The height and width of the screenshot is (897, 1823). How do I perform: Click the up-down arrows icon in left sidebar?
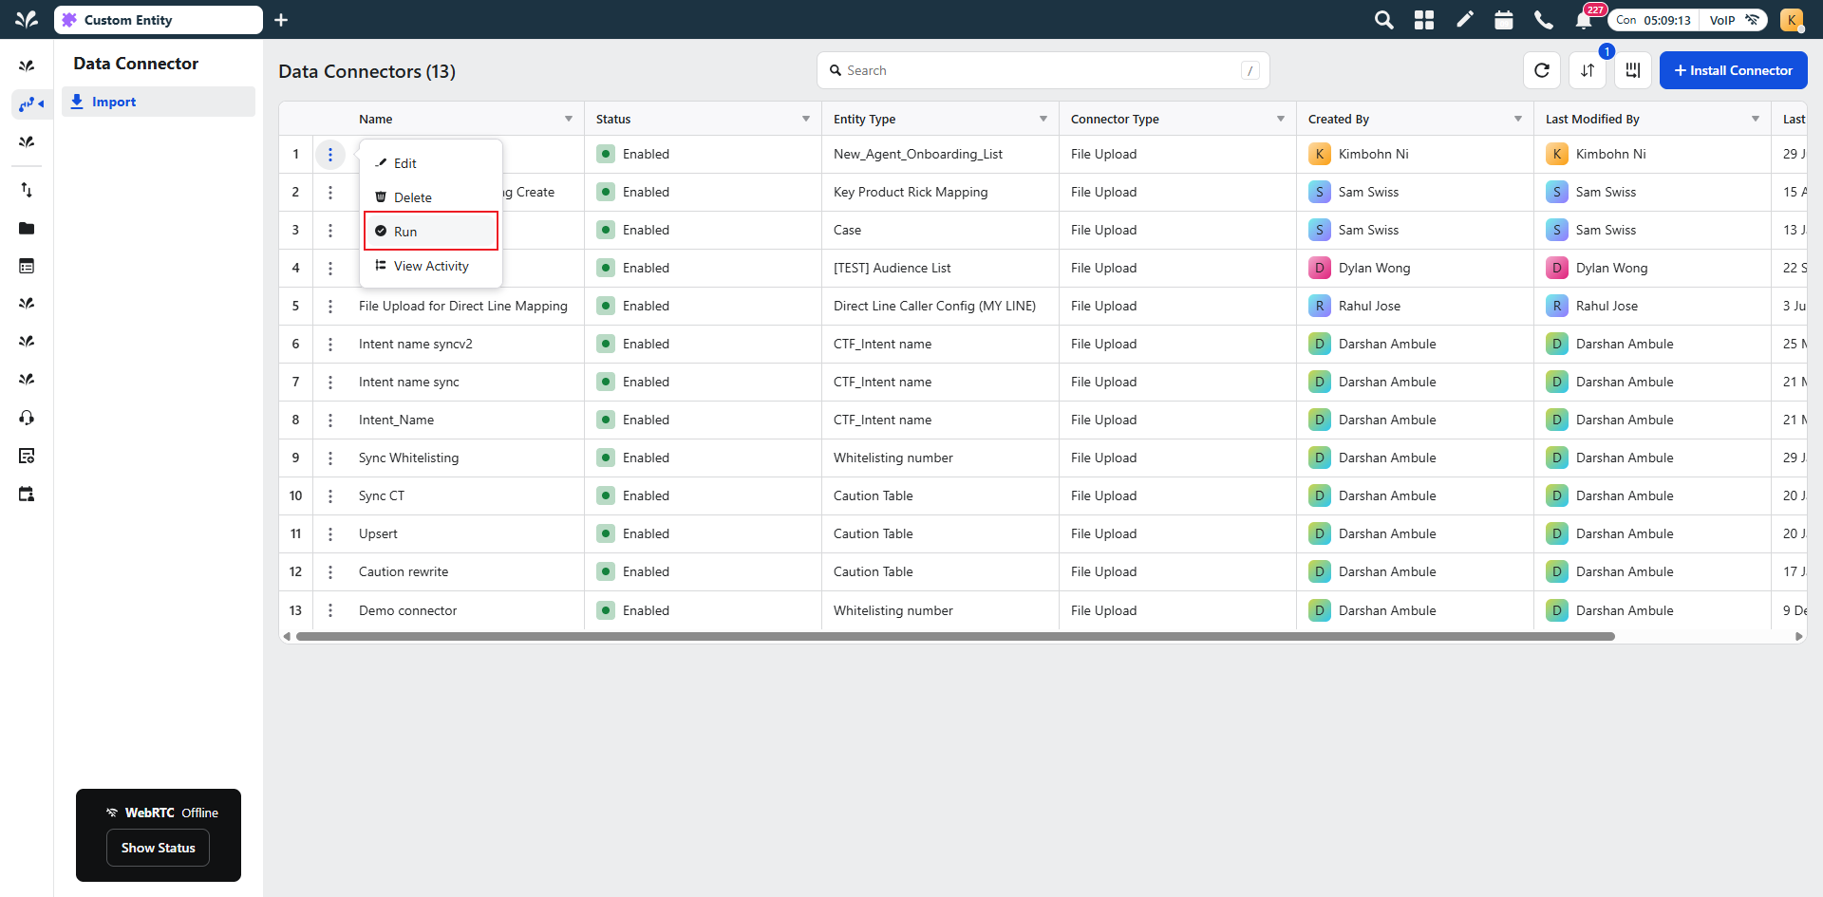tap(27, 190)
